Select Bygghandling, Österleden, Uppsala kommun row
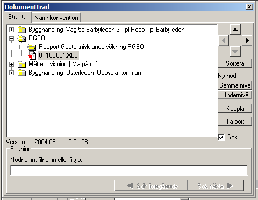The height and width of the screenshot is (200, 258). click(85, 73)
